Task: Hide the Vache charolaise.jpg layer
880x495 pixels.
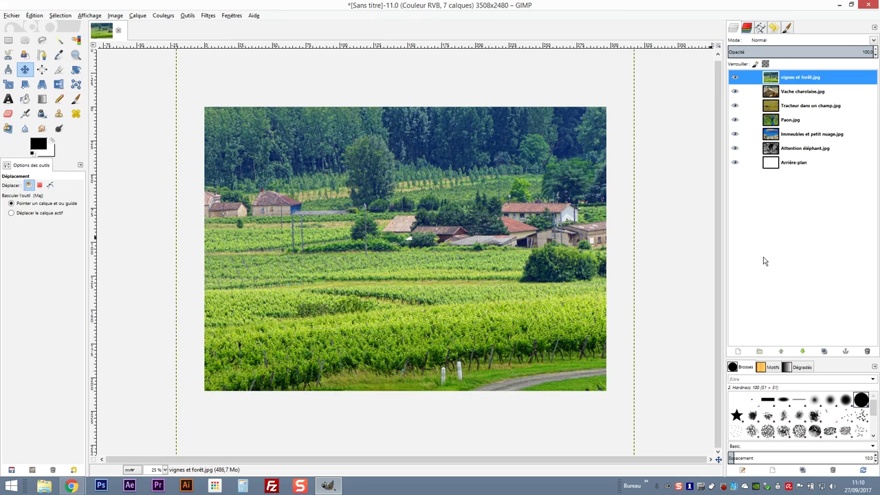Action: coord(735,91)
